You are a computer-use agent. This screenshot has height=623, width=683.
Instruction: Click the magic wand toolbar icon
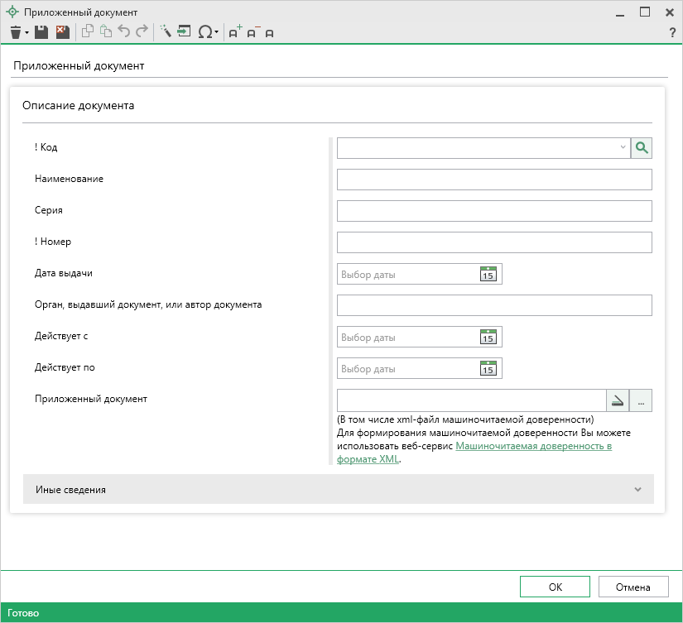tap(166, 32)
